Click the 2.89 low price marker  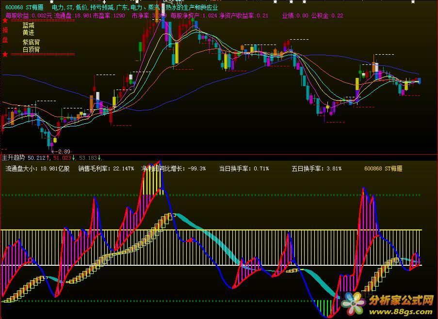(x=61, y=152)
